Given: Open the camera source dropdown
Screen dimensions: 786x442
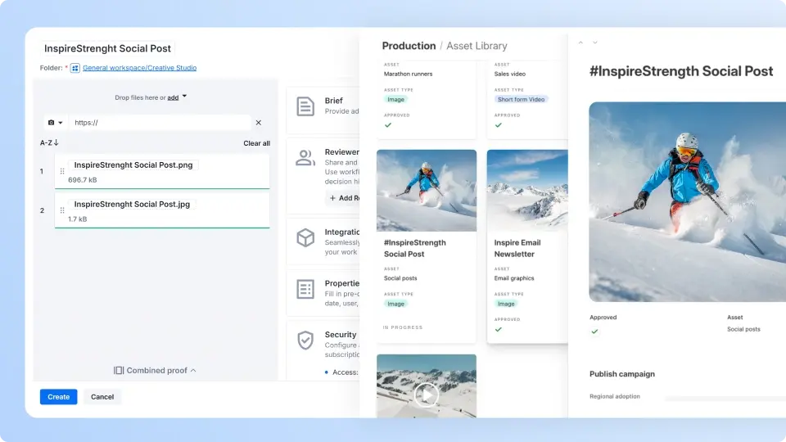Looking at the screenshot, I should click(55, 123).
